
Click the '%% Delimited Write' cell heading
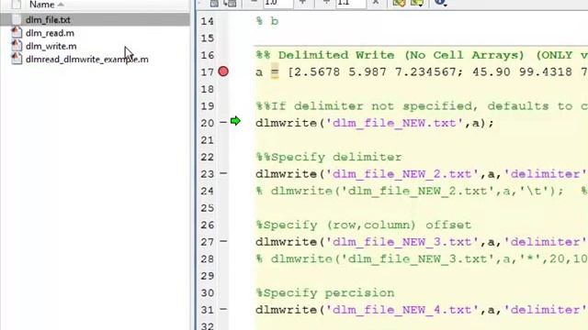click(422, 55)
